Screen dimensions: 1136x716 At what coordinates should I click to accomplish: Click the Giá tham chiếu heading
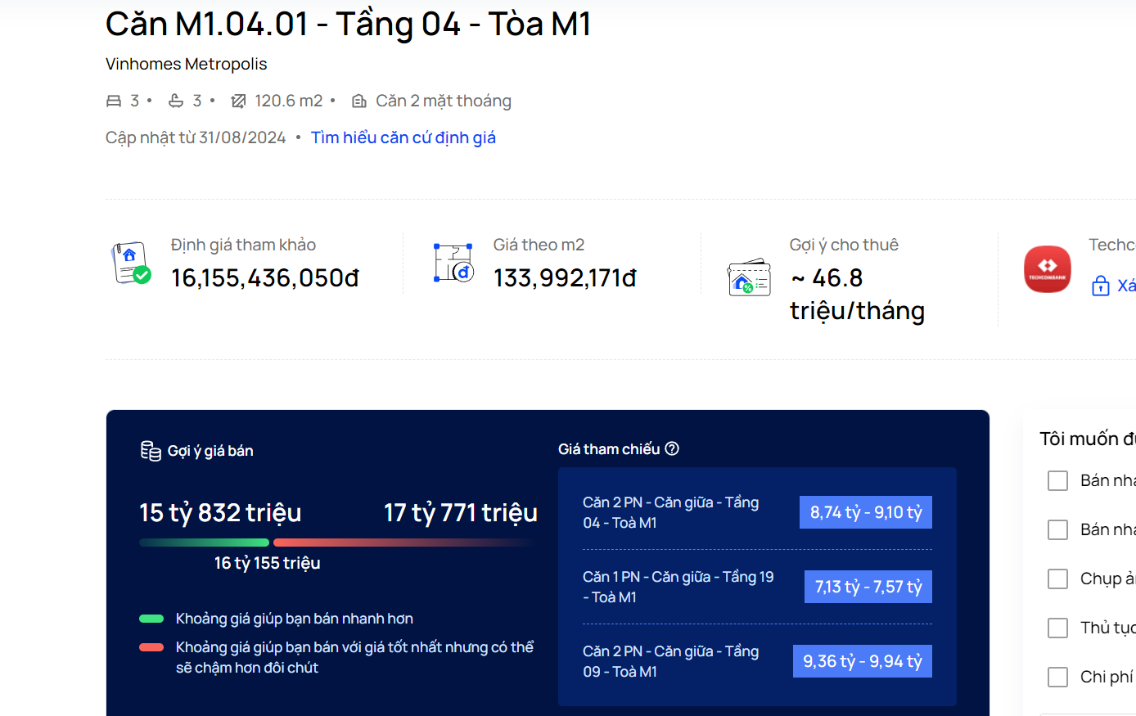coord(609,449)
